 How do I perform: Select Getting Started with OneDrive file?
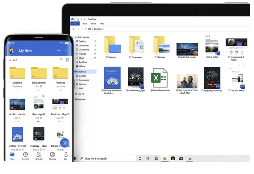[112, 81]
